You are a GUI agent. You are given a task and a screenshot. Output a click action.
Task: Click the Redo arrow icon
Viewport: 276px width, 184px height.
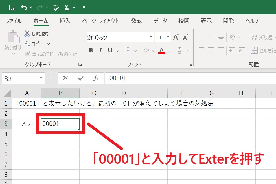(x=40, y=7)
